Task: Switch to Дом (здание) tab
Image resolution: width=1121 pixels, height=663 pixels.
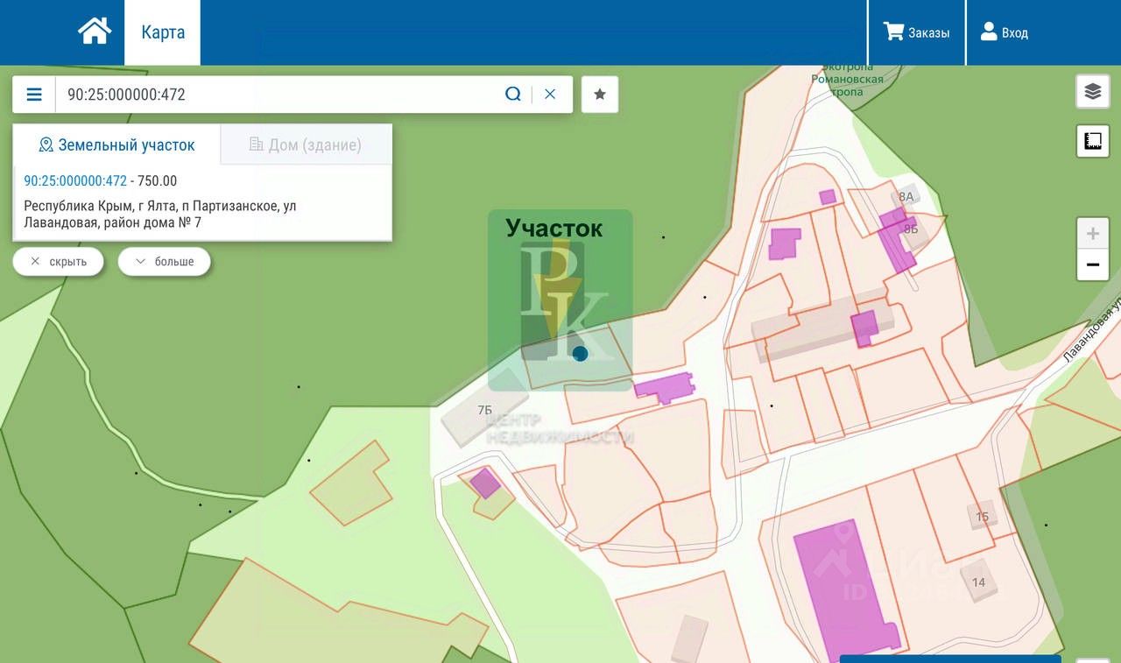Action: [306, 145]
